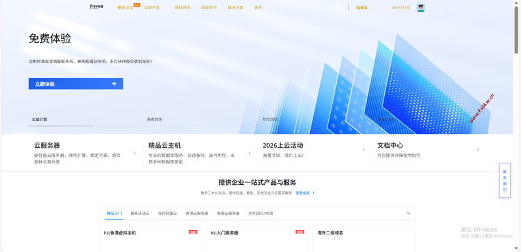This screenshot has height=252, width=521.
Task: Select the 商务合作 banner tab
Action: click(154, 119)
